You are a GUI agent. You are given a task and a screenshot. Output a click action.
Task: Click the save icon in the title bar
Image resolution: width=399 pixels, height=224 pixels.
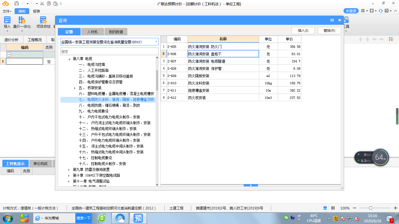(16, 4)
